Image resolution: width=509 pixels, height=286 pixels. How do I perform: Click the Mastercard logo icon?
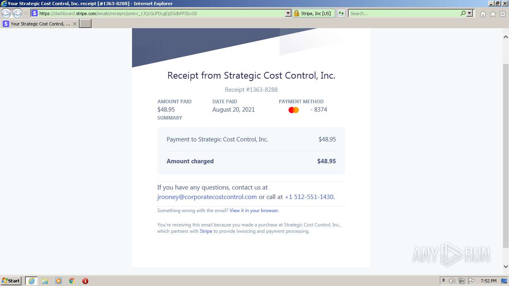pyautogui.click(x=293, y=110)
